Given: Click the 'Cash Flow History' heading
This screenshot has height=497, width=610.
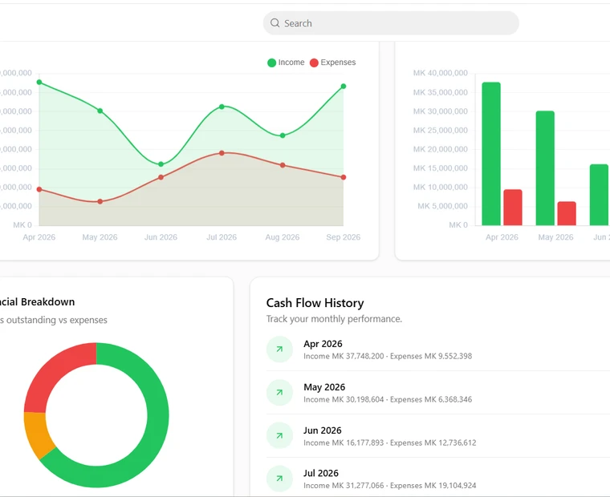Looking at the screenshot, I should tap(315, 303).
